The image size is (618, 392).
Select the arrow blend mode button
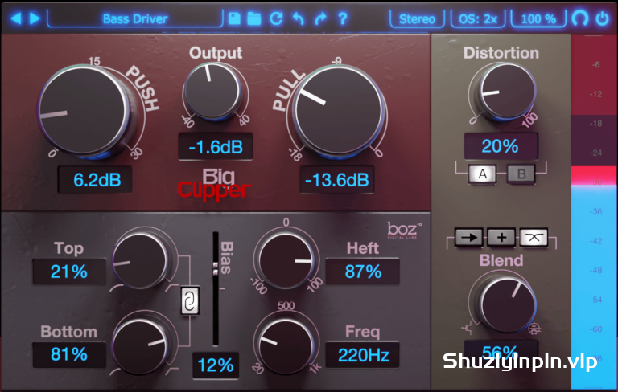click(468, 237)
